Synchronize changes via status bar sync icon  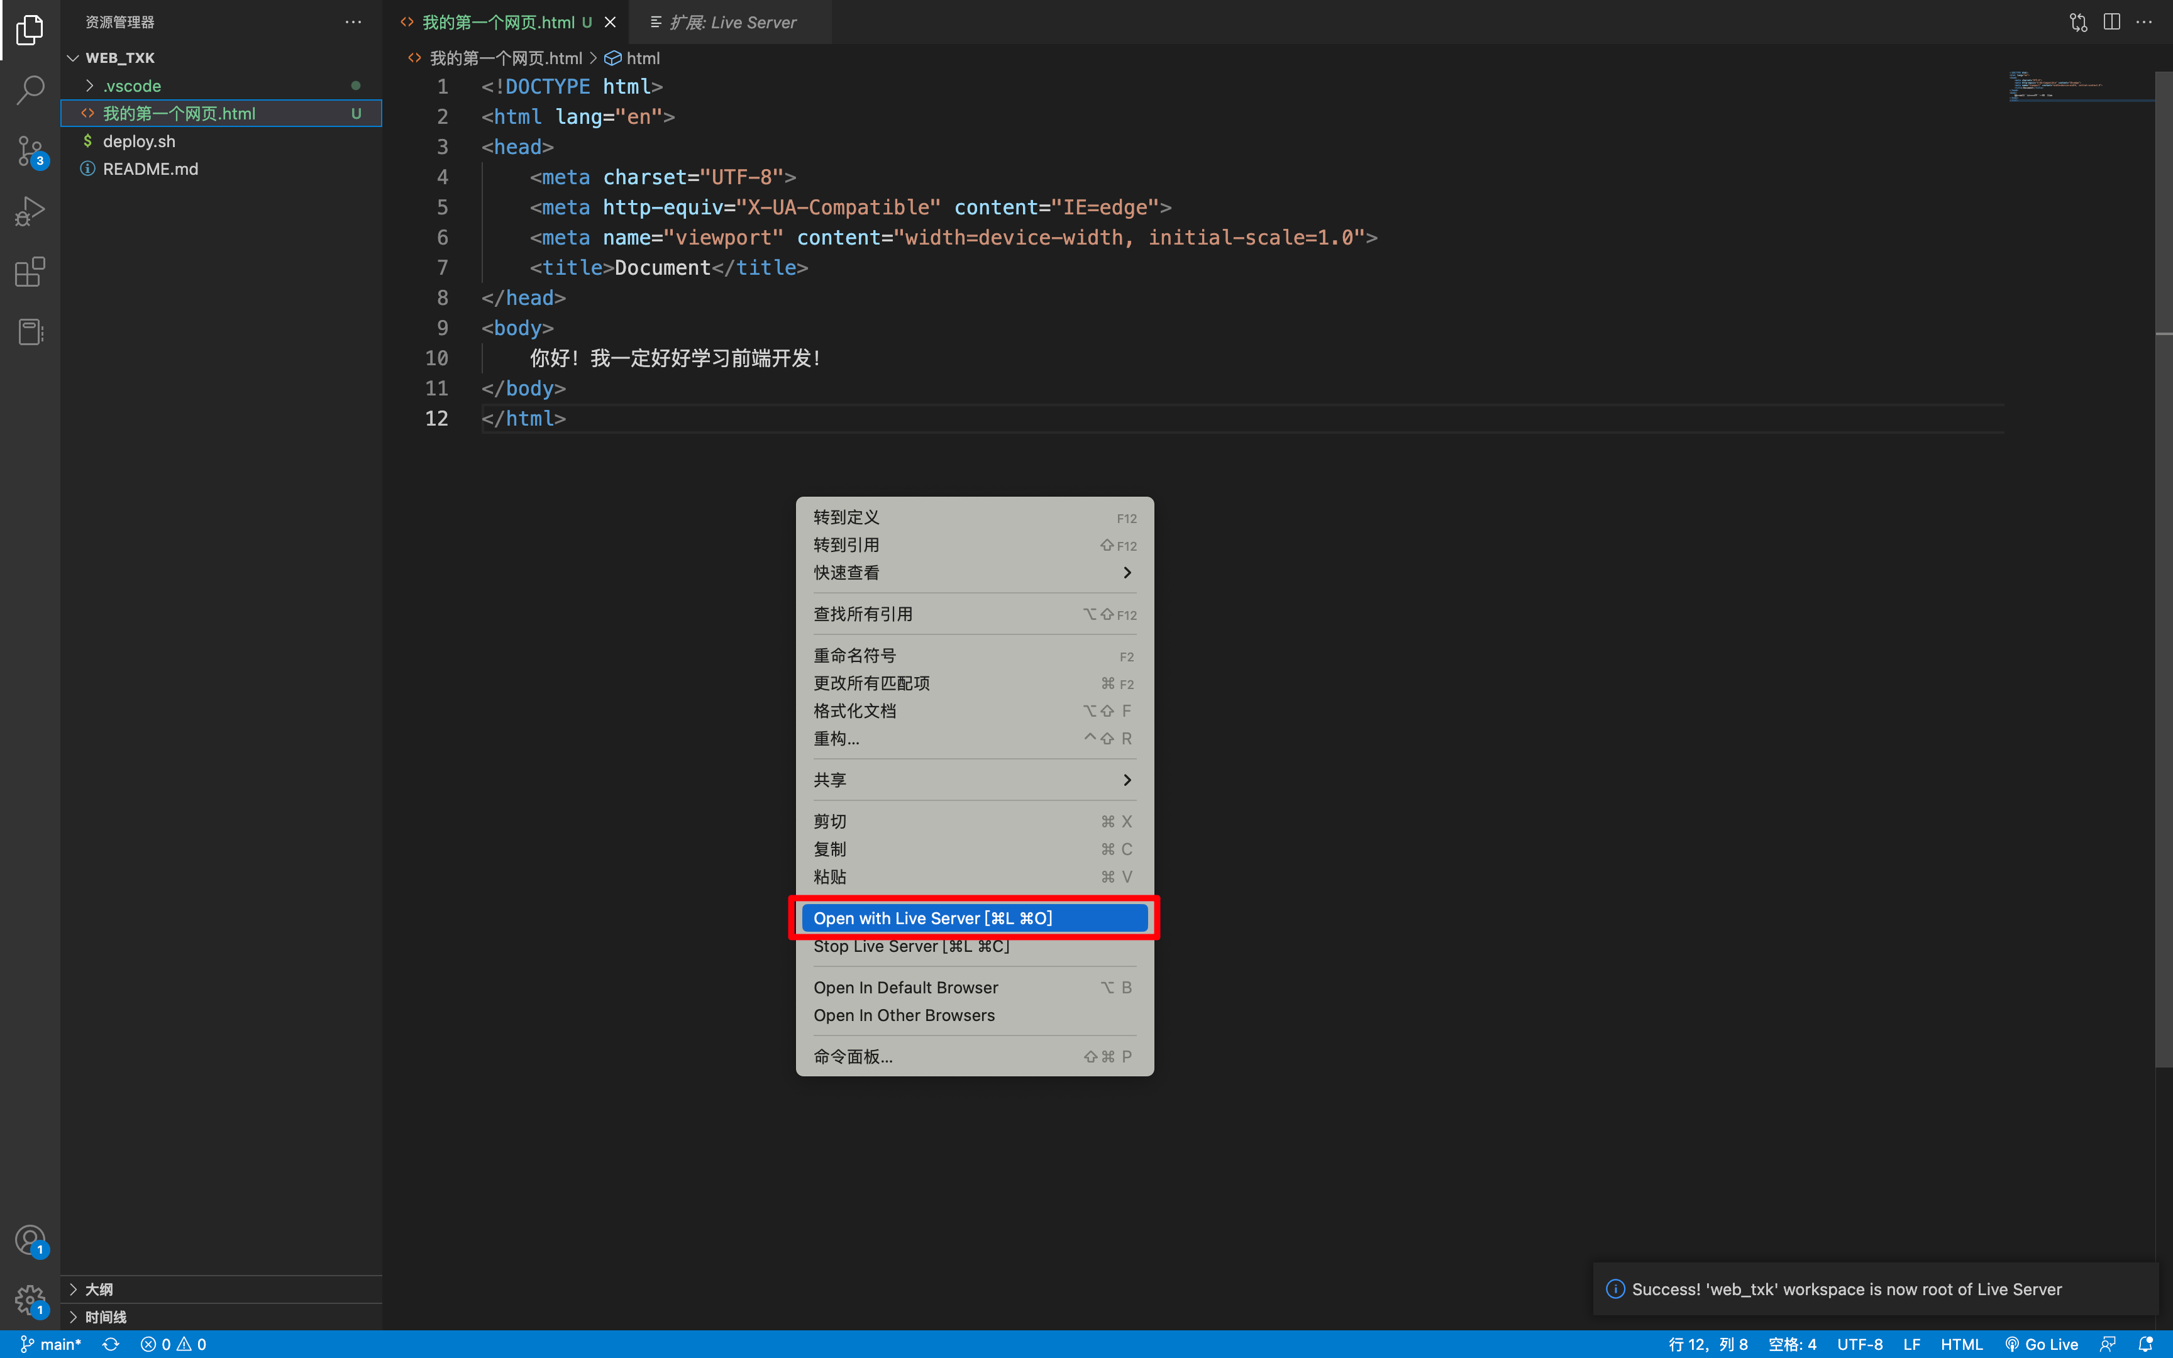coord(111,1344)
